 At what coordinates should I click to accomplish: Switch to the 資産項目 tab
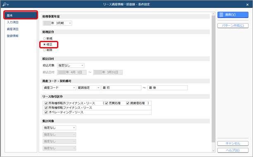pos(12,29)
